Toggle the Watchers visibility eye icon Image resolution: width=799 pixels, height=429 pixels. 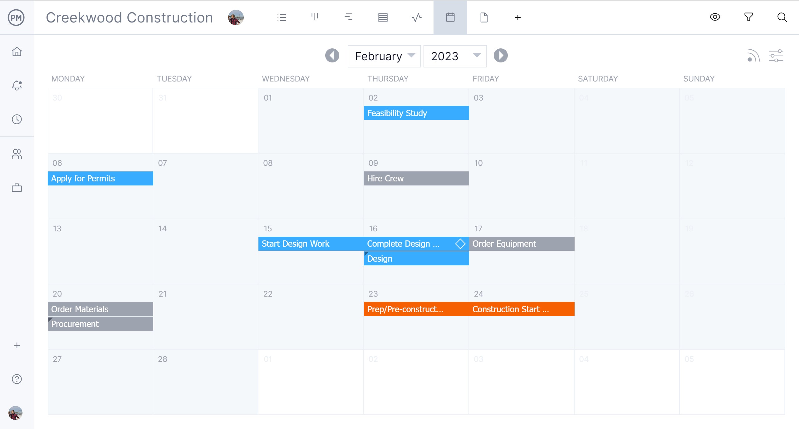click(x=716, y=17)
